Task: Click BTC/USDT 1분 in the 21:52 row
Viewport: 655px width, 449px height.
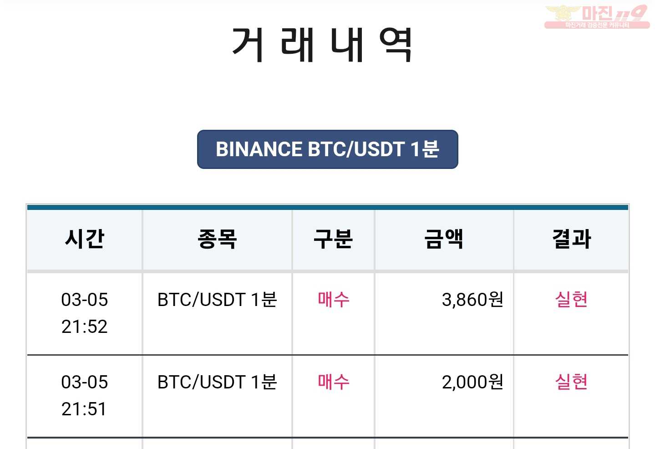Action: [217, 300]
